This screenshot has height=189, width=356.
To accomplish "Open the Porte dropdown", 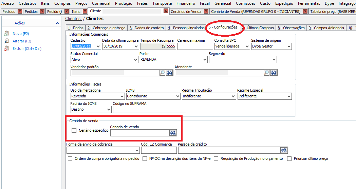I will point(205,60).
